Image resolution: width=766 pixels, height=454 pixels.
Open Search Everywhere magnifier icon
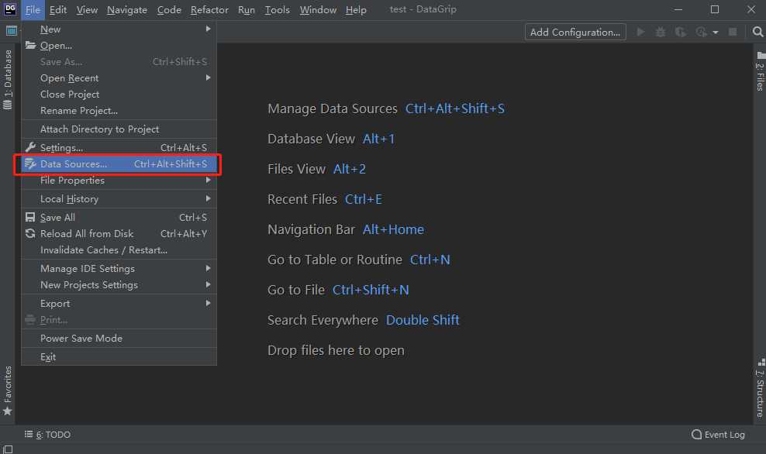(x=757, y=32)
